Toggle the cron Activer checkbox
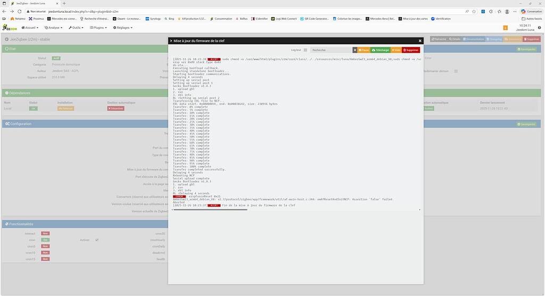 coord(97,240)
